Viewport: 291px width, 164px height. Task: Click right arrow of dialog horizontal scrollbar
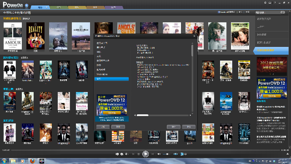pos(190,115)
